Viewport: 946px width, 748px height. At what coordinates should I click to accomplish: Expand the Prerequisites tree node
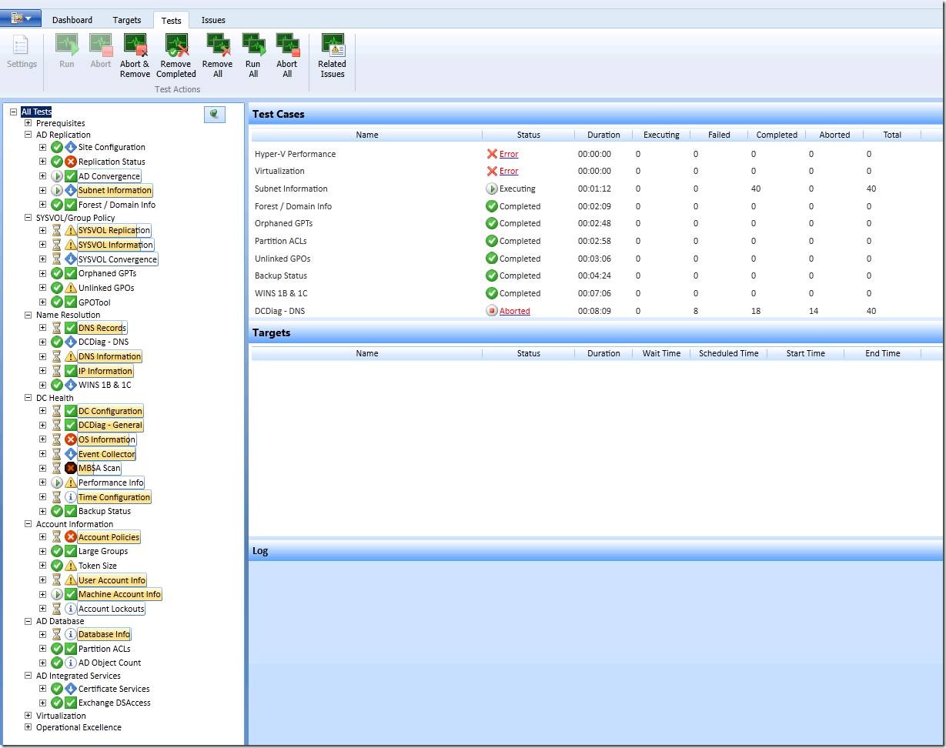click(28, 123)
